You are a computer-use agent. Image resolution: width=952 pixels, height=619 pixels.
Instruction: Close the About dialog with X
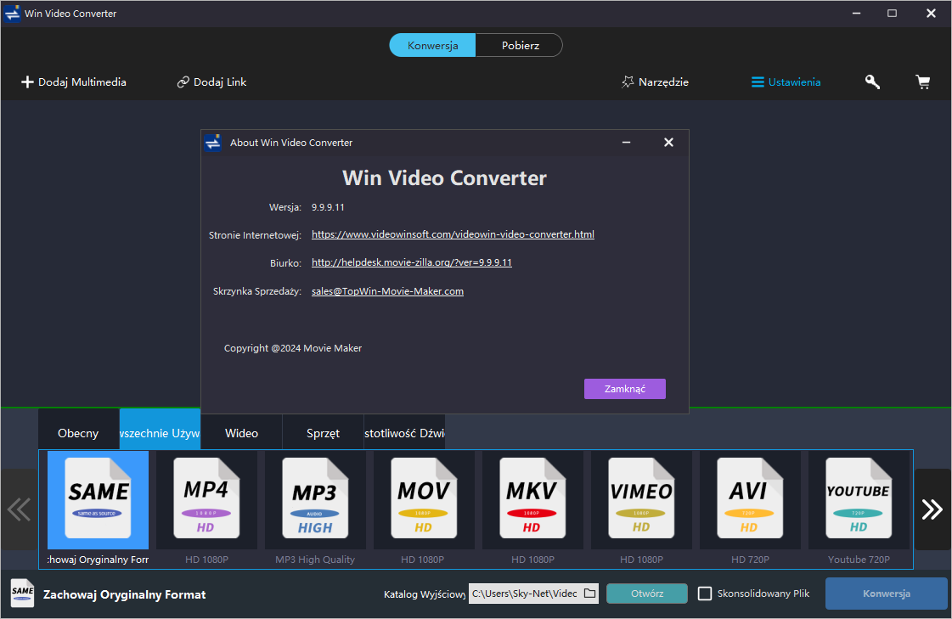(668, 143)
